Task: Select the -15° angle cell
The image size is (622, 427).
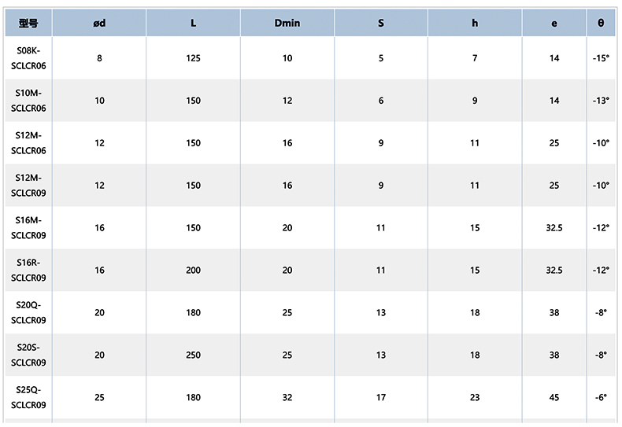Action: click(x=601, y=58)
